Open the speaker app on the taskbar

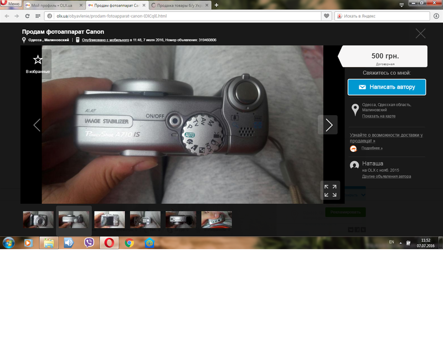coord(69,243)
